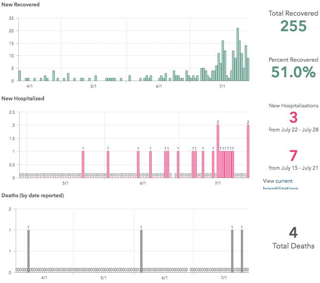Click the New Hospitalizations number 3
Viewport: 320px width, 283px height.
(x=293, y=118)
